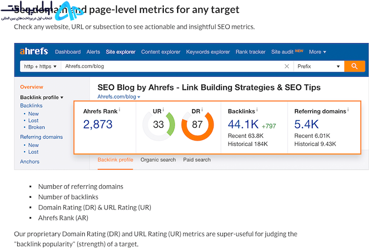Clear the URL with the X icon
Screen dimensions: 380x252
click(x=287, y=66)
